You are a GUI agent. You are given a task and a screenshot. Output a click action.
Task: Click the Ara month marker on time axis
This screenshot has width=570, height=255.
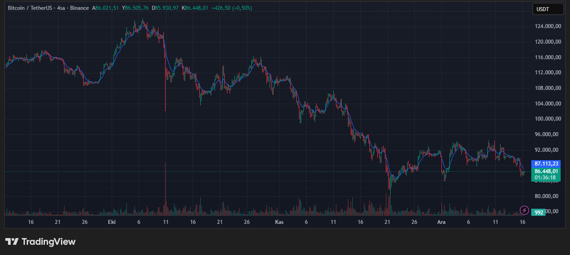coord(441,222)
